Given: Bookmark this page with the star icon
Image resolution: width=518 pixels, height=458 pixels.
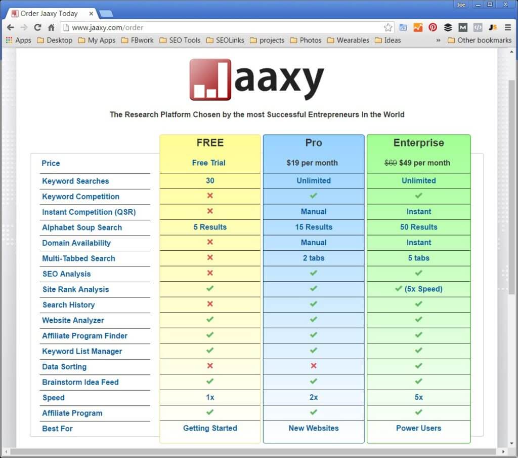Looking at the screenshot, I should 388,27.
